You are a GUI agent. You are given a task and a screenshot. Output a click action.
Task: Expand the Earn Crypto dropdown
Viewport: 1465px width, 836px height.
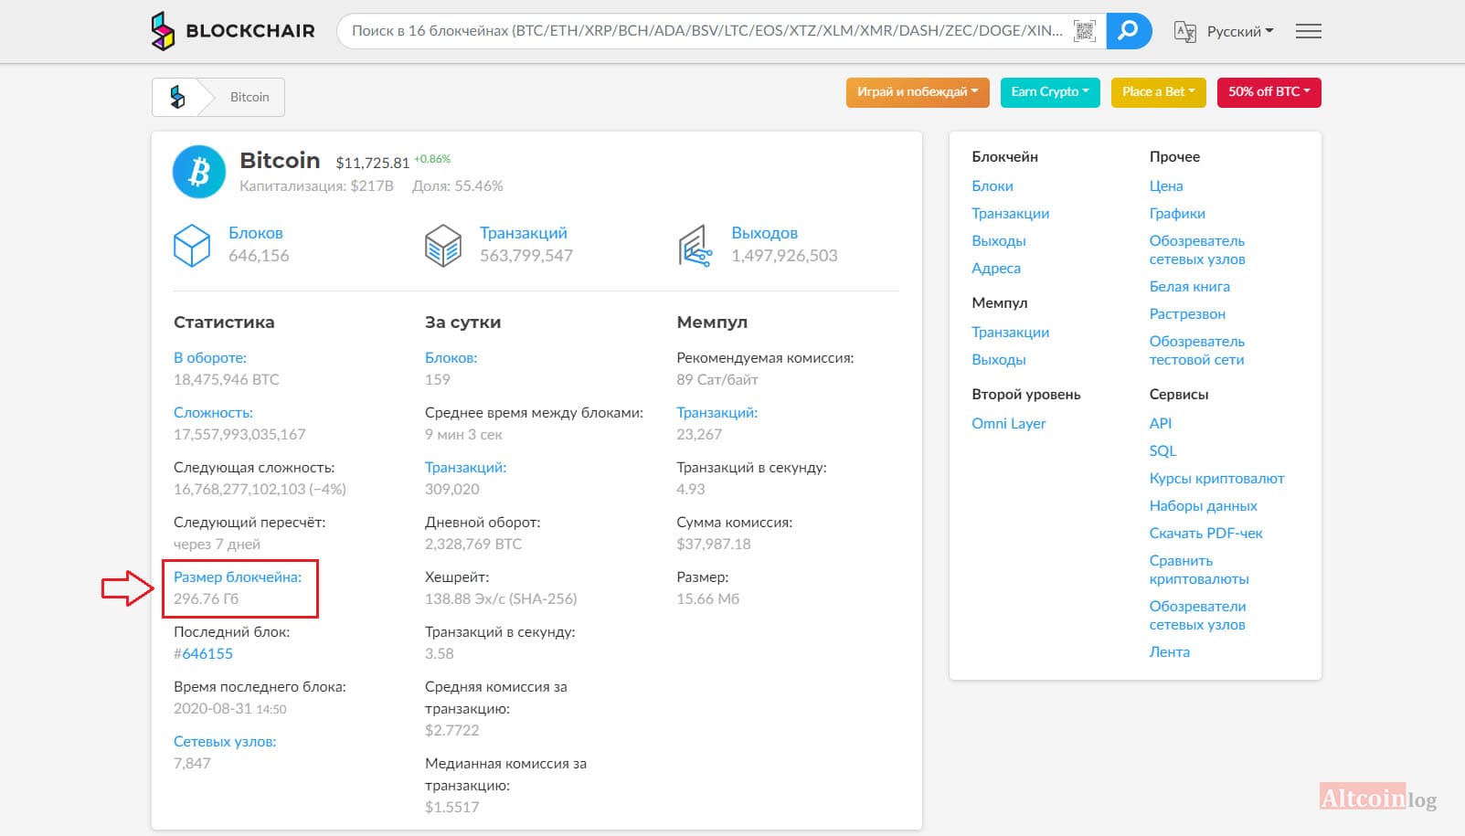pyautogui.click(x=1050, y=92)
